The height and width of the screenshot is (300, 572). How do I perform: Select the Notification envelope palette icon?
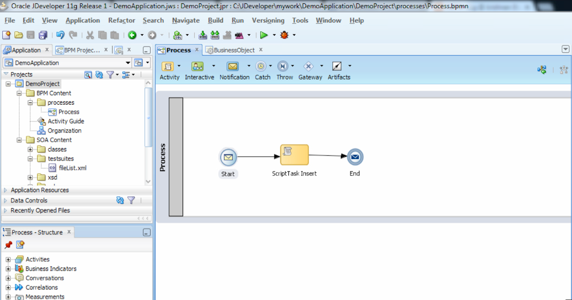click(233, 66)
